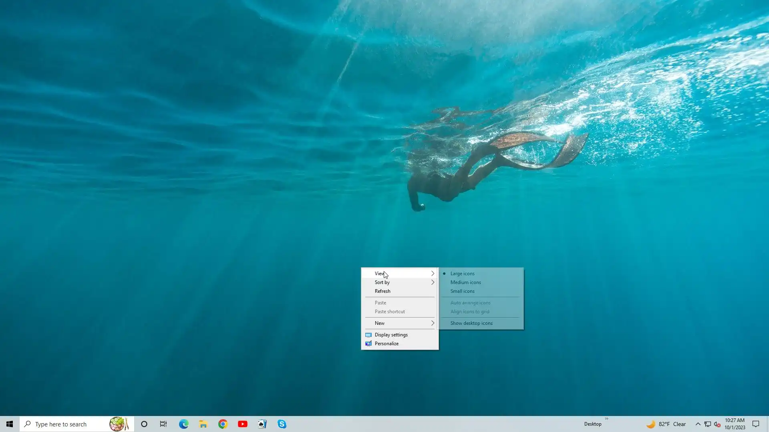
Task: Click the Cortana circle icon
Action: 144,424
